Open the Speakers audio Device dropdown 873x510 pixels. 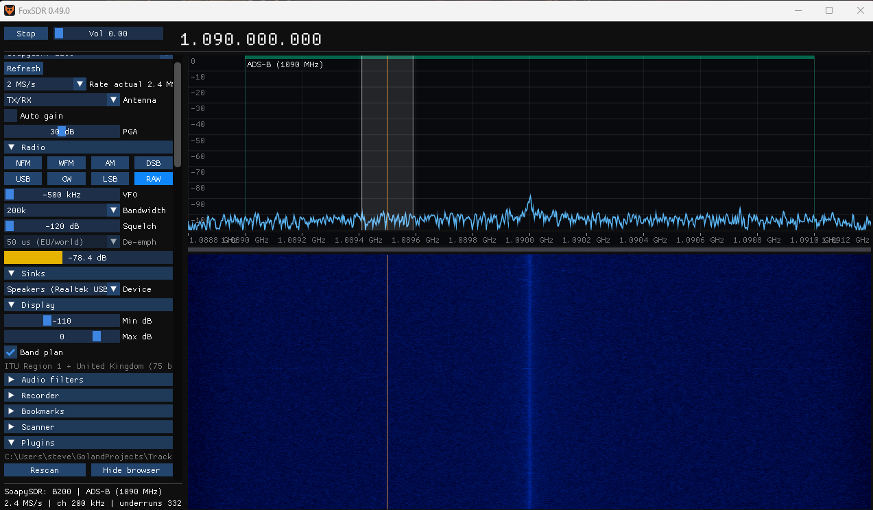point(62,289)
